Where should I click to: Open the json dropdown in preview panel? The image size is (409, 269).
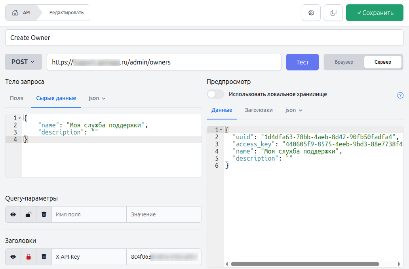[294, 110]
